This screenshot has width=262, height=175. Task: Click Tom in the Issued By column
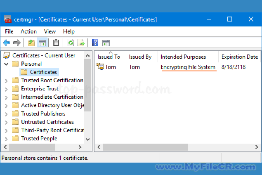click(x=134, y=67)
